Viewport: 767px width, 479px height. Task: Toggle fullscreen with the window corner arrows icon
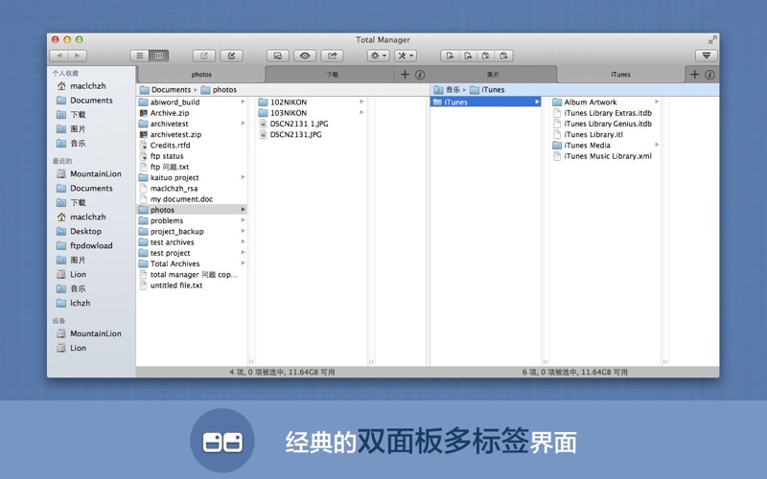[x=712, y=40]
